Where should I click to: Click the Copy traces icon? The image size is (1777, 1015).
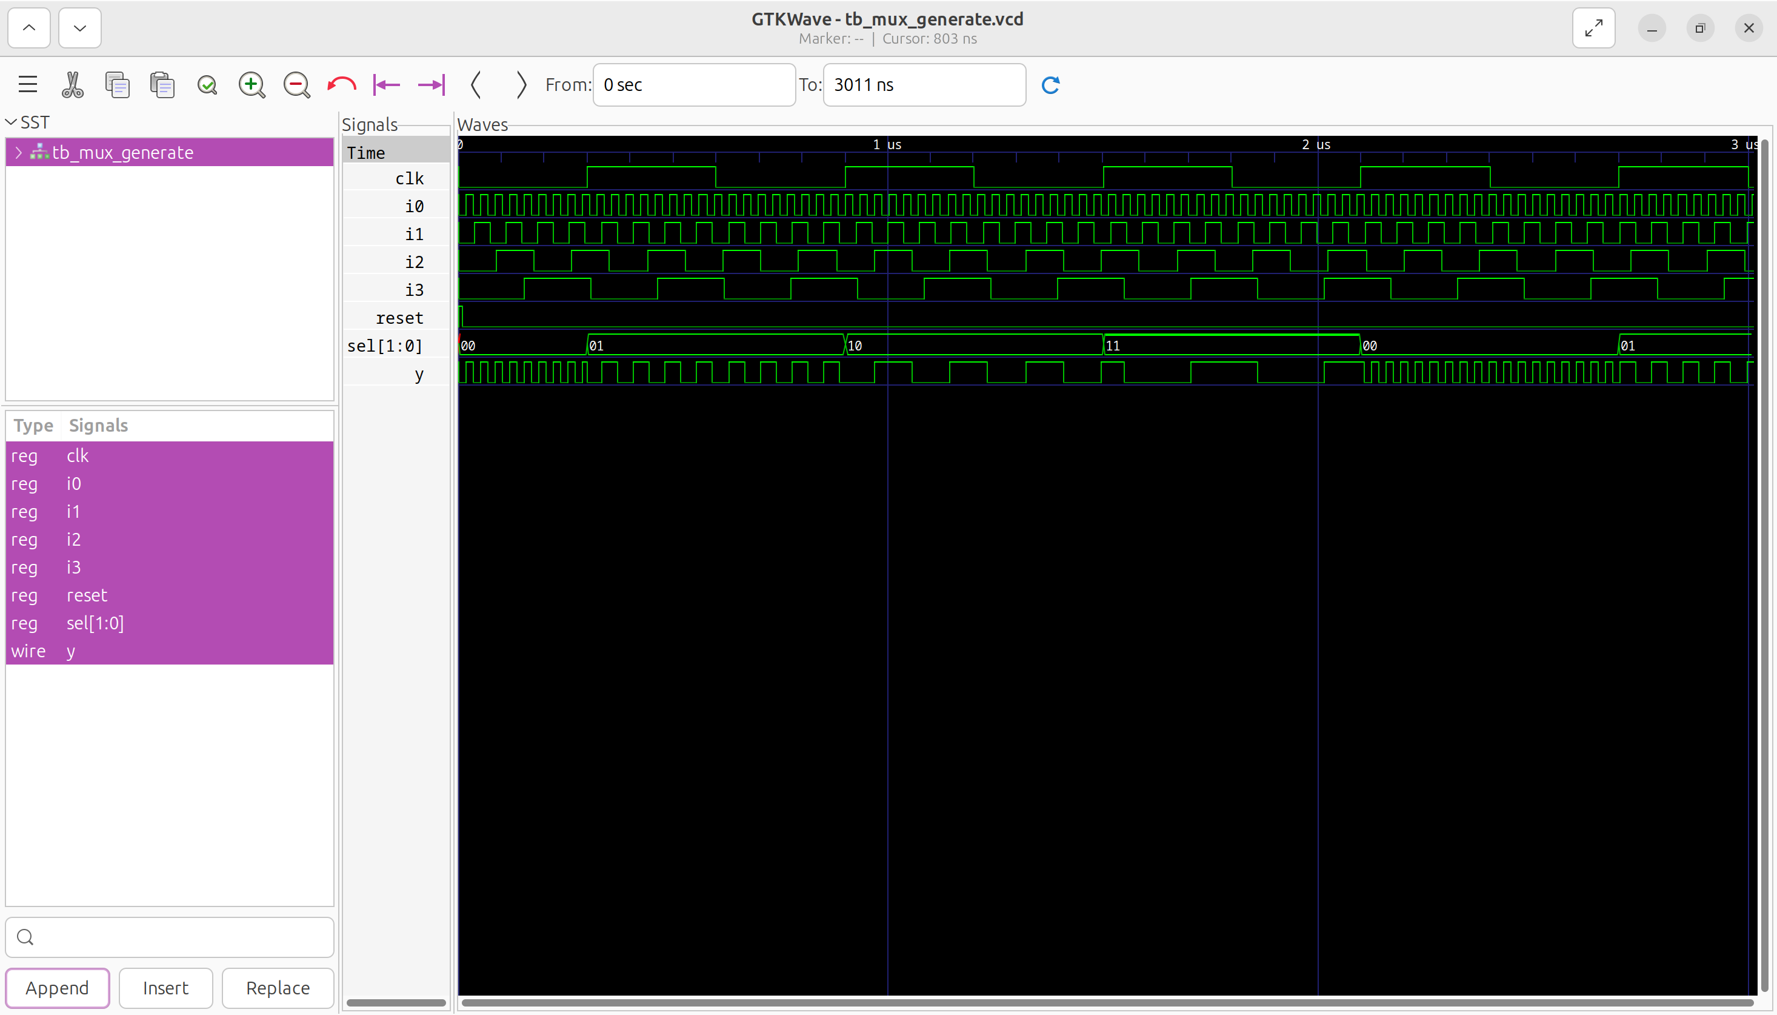coord(117,84)
